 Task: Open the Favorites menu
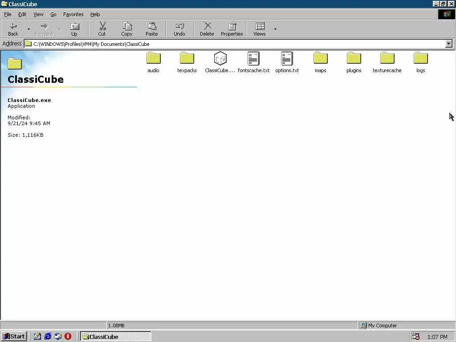click(73, 14)
